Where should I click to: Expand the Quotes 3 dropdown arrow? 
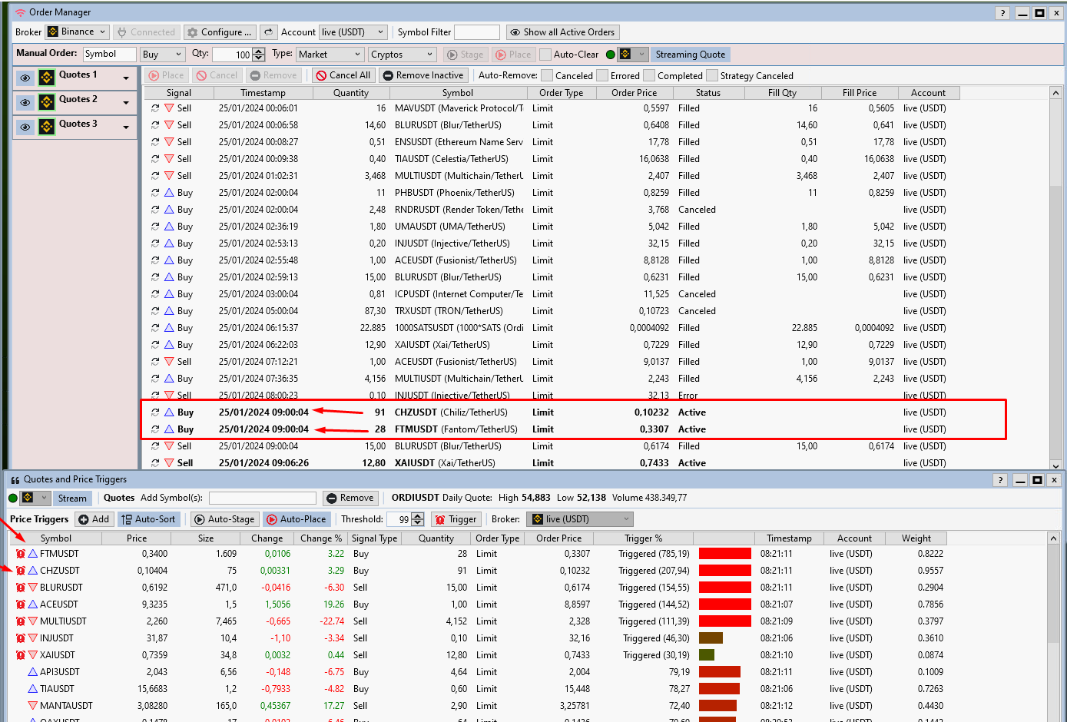tap(126, 128)
